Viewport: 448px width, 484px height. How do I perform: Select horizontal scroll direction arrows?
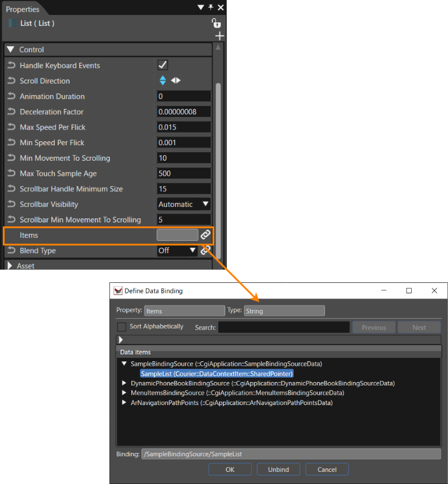click(x=176, y=81)
